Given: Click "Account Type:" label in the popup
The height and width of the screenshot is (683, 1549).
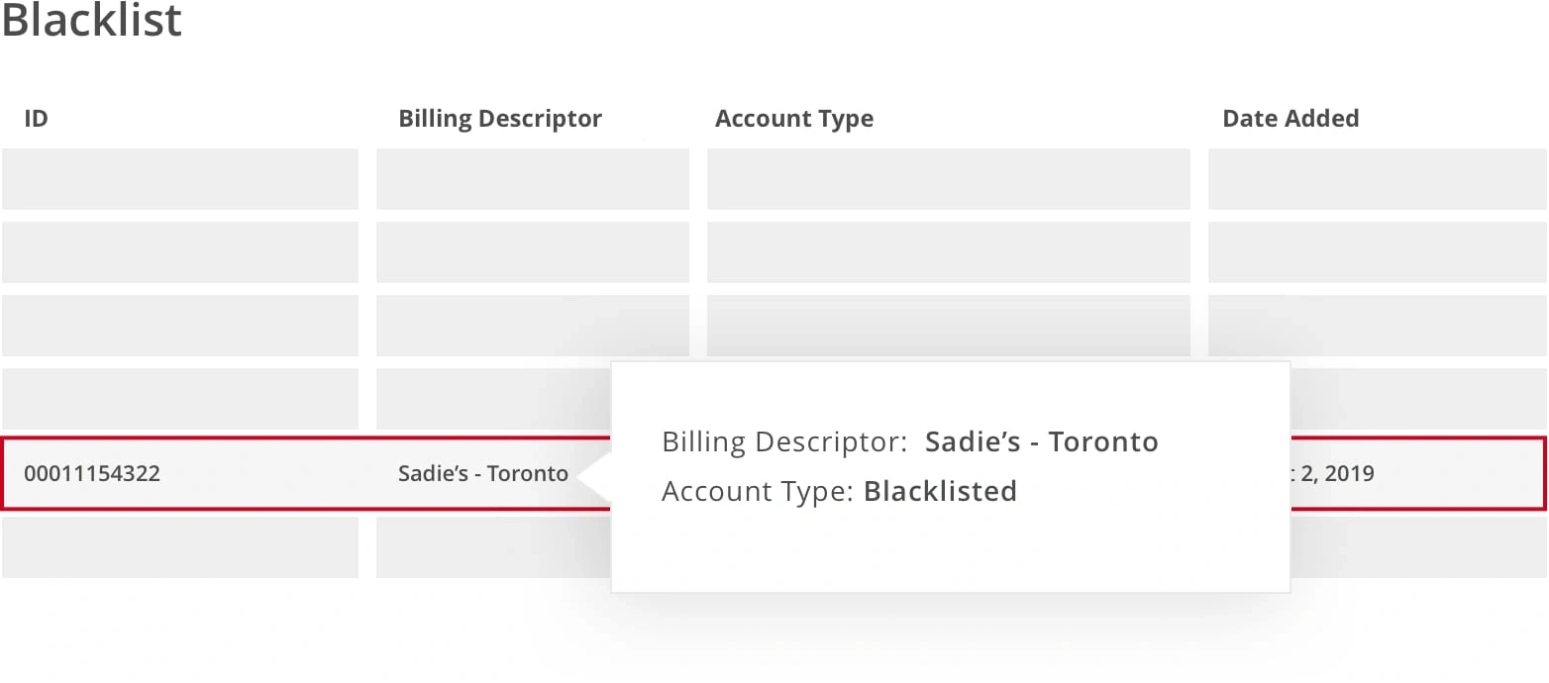Looking at the screenshot, I should click(x=758, y=491).
